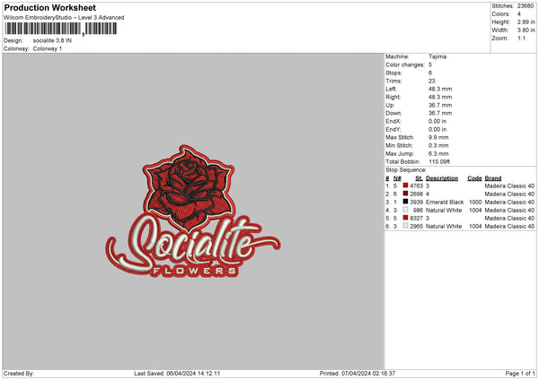Click stitch count '4763' in row 1
539x380 pixels.
pos(416,186)
